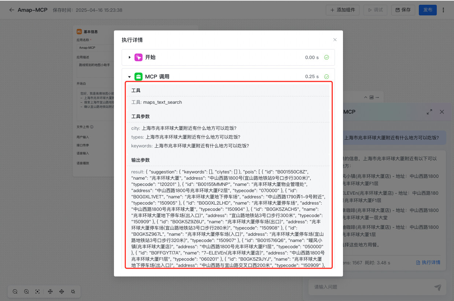Open 执行详情 link in chat reply

[x=428, y=263]
